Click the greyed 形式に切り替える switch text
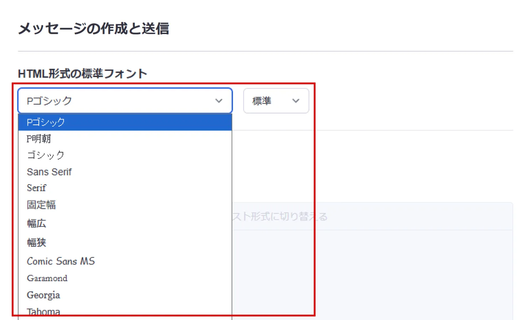This screenshot has width=530, height=320. pos(281,217)
